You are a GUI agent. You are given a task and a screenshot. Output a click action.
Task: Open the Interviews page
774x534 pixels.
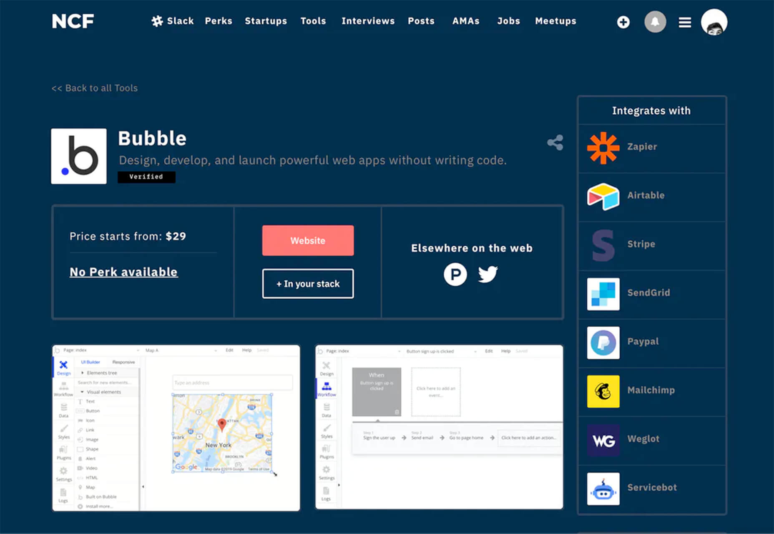click(x=368, y=21)
